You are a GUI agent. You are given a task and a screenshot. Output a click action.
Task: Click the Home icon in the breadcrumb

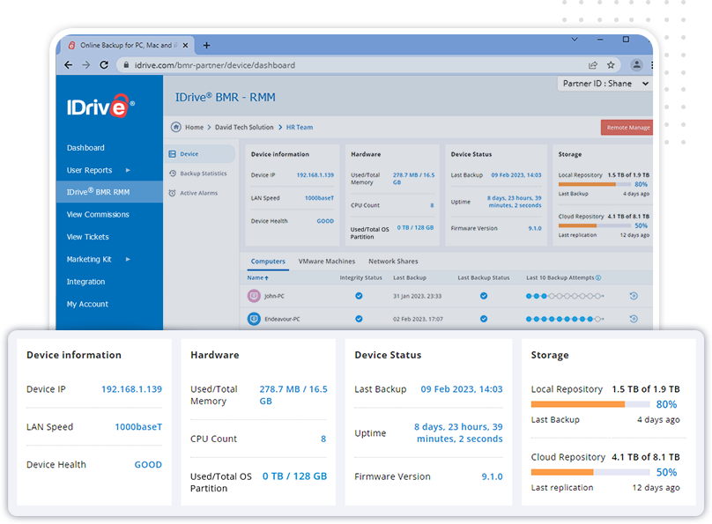176,127
